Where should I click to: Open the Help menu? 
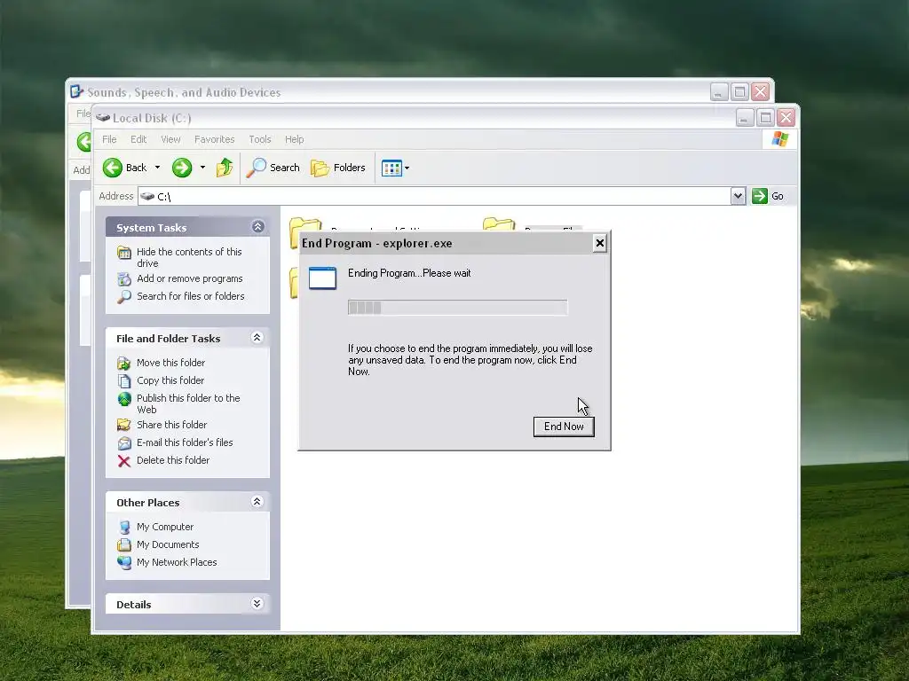(x=294, y=139)
